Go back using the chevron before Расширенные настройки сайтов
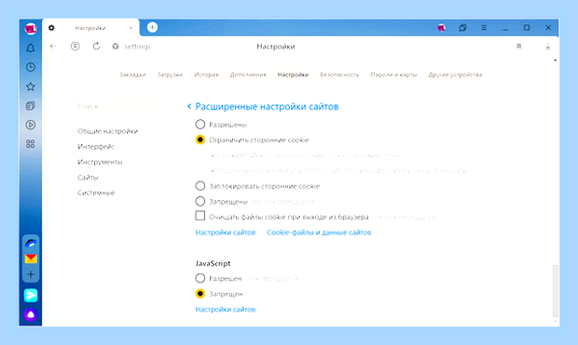 pyautogui.click(x=189, y=106)
